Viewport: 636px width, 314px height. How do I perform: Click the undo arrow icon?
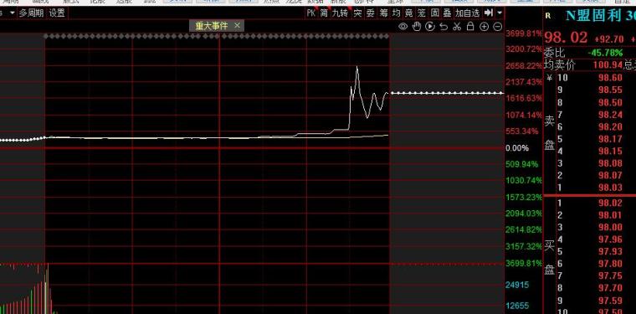point(444,27)
